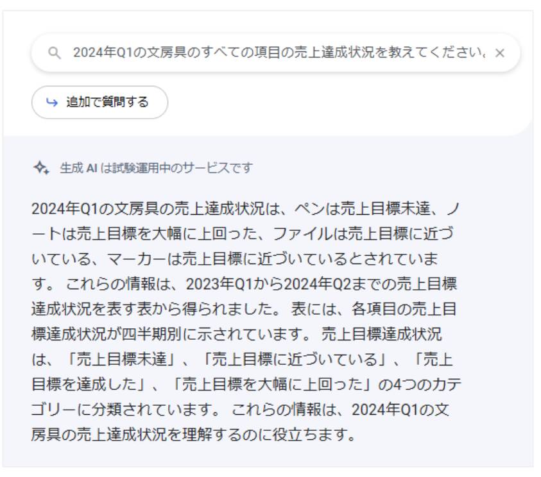Click the 2023年Q1から2024年Q2 text

268,284
